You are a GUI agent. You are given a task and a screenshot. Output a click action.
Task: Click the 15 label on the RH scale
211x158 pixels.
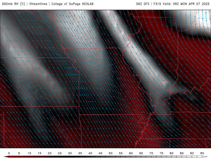pos(39,153)
